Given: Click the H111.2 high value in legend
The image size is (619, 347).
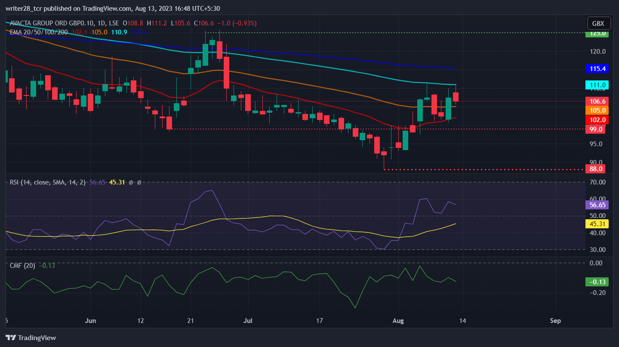Looking at the screenshot, I should pos(157,23).
